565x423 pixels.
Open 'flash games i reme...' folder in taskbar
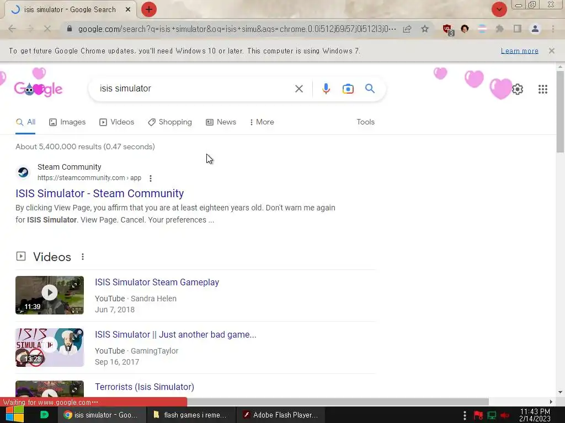coord(191,415)
